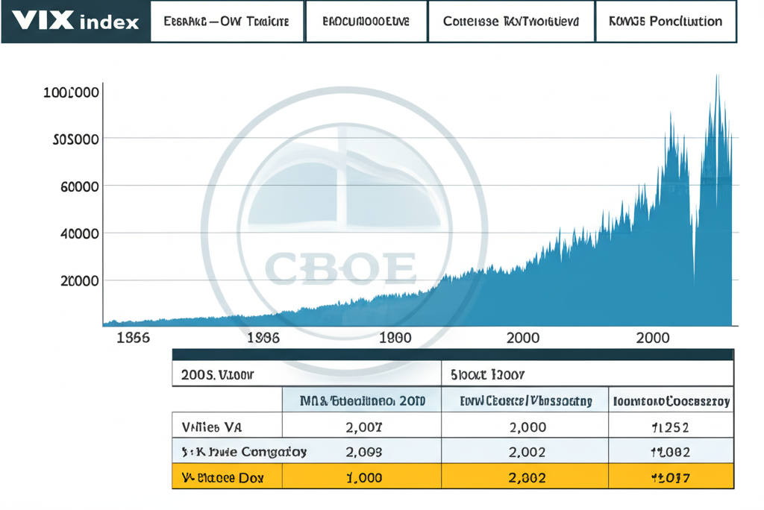Click the 40000 y-axis label

point(79,233)
